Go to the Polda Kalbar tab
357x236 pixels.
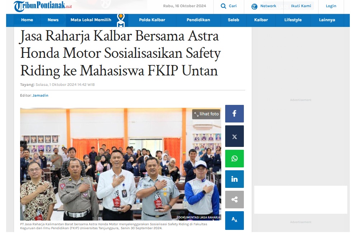point(152,20)
